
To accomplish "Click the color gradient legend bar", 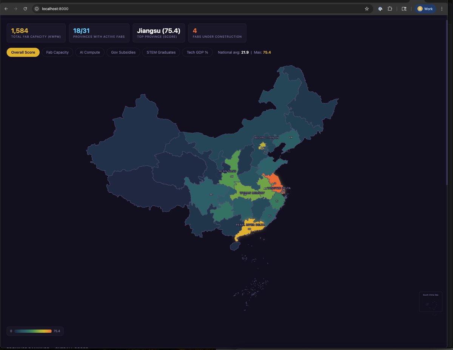I will (x=33, y=331).
